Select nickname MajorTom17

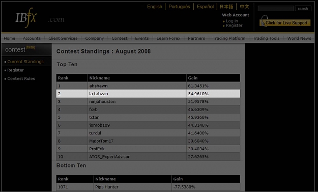pos(101,141)
